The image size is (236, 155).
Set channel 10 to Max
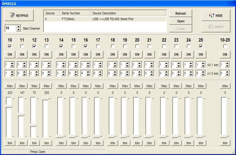pos(10,86)
